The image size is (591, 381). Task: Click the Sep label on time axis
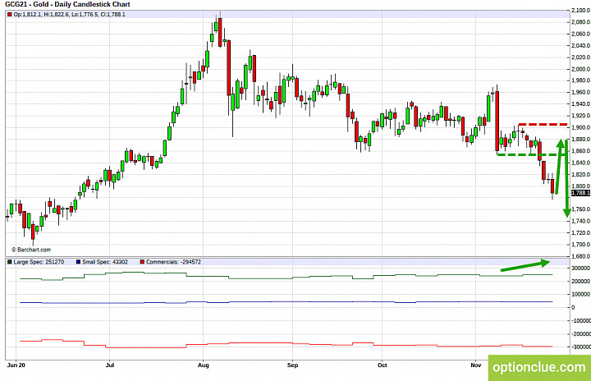292,365
